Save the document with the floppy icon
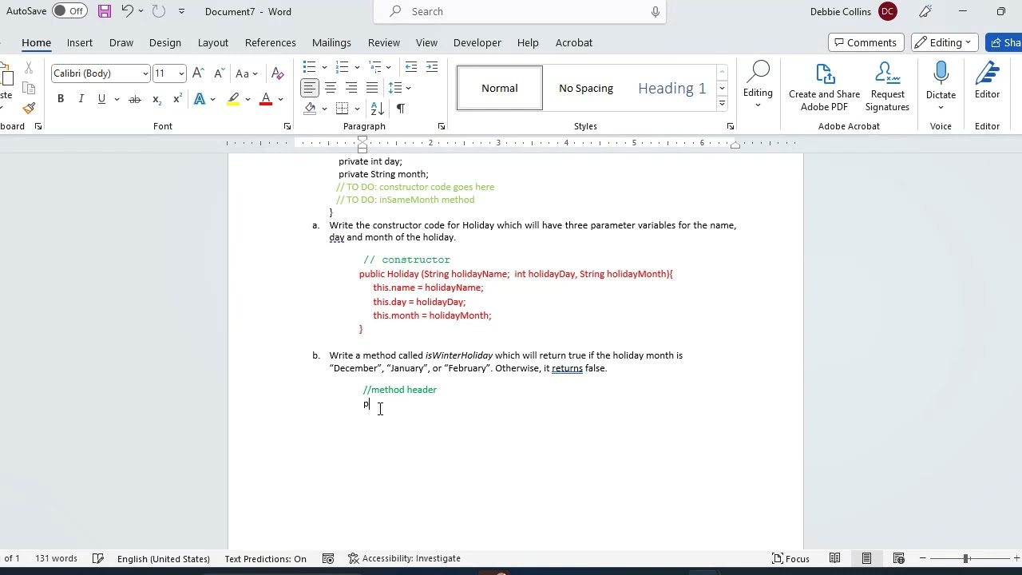 tap(105, 11)
